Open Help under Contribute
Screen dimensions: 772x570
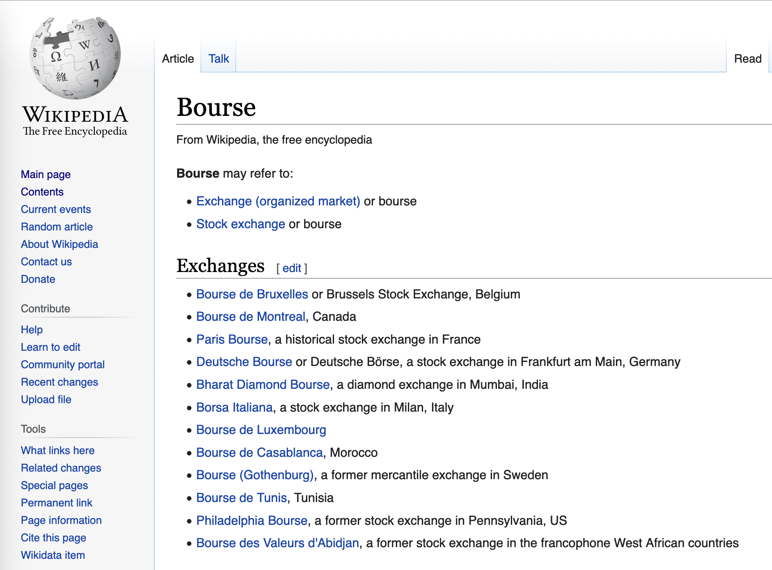click(32, 330)
